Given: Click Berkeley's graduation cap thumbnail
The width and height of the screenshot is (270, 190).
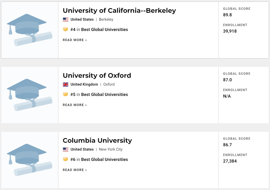Looking at the screenshot, I should (x=29, y=30).
